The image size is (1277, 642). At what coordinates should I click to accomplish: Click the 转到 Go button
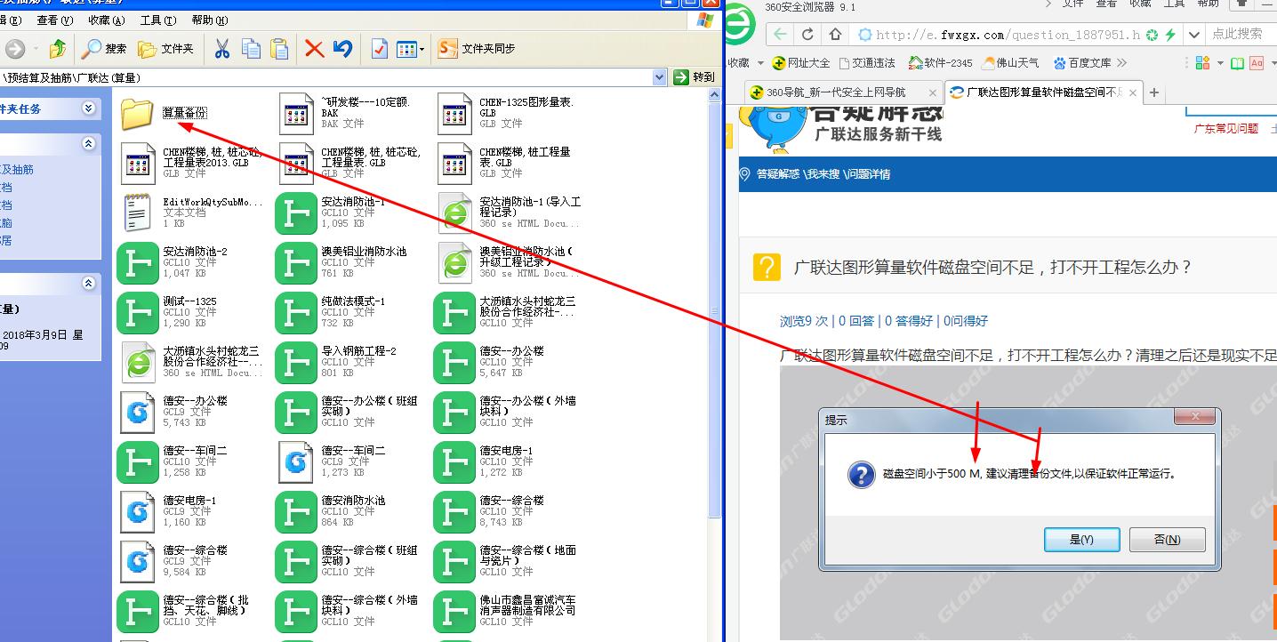[x=695, y=77]
